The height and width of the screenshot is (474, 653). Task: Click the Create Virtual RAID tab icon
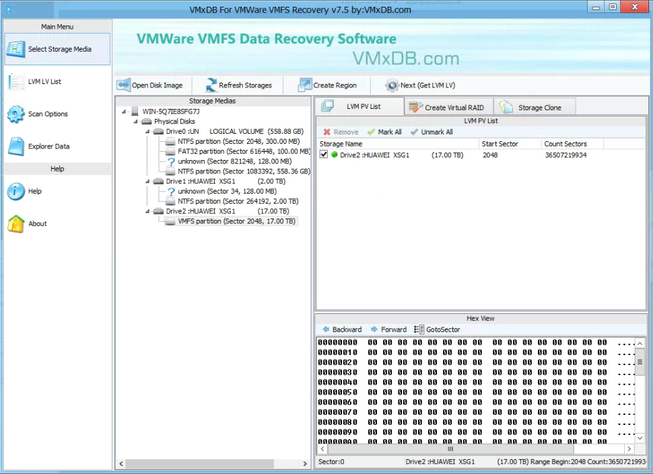point(415,108)
